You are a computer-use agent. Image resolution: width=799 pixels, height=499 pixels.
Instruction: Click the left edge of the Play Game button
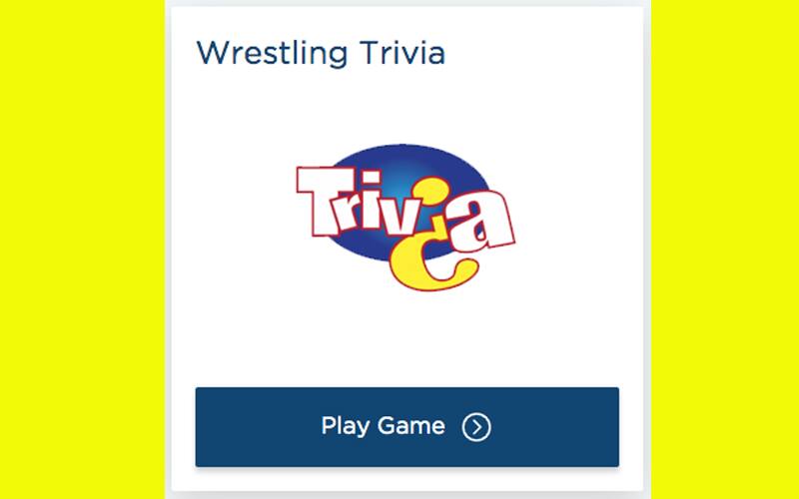pyautogui.click(x=203, y=427)
